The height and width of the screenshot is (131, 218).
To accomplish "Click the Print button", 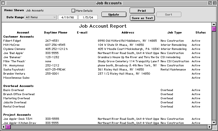I will point(142,11).
